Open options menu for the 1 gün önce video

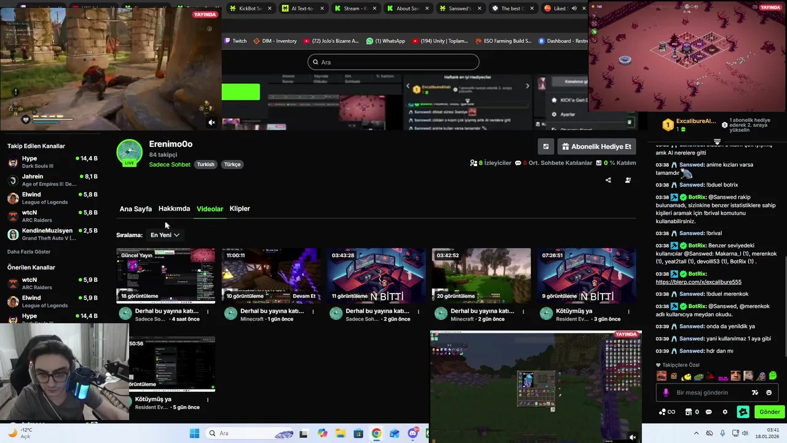[313, 312]
